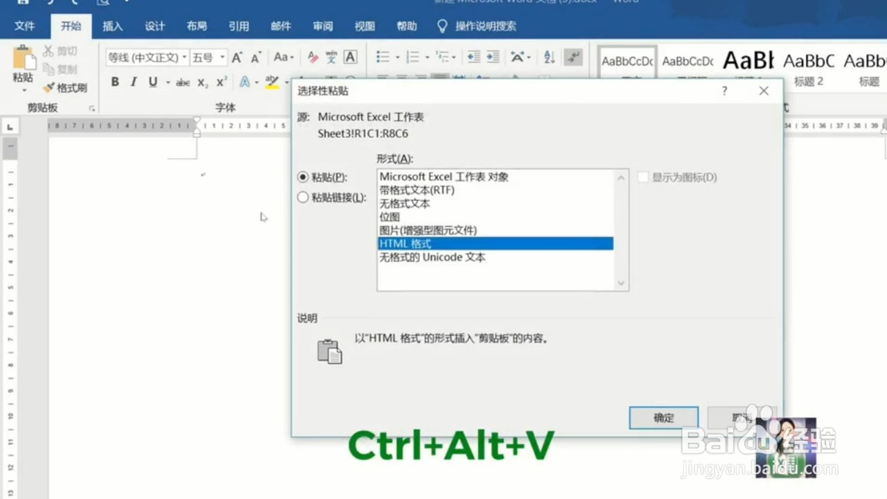The height and width of the screenshot is (499, 887).
Task: Select 'HTML 格式' in format list
Action: [x=495, y=244]
